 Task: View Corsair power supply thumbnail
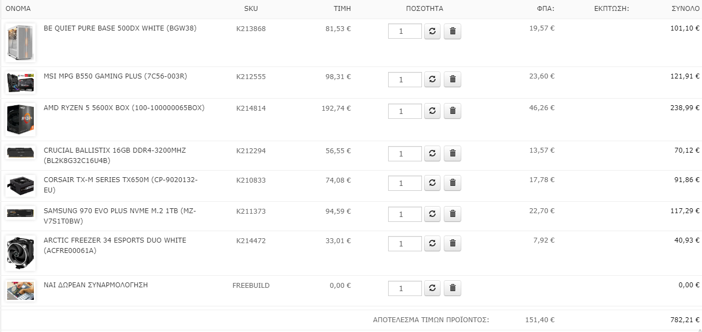[x=21, y=186]
